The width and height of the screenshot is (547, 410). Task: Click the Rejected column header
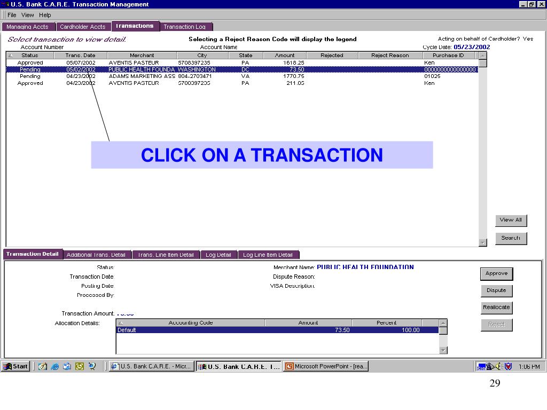[332, 55]
